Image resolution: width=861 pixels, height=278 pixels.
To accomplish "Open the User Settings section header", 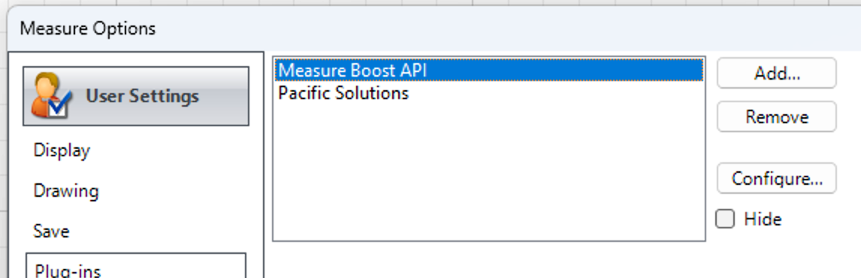I will [136, 96].
